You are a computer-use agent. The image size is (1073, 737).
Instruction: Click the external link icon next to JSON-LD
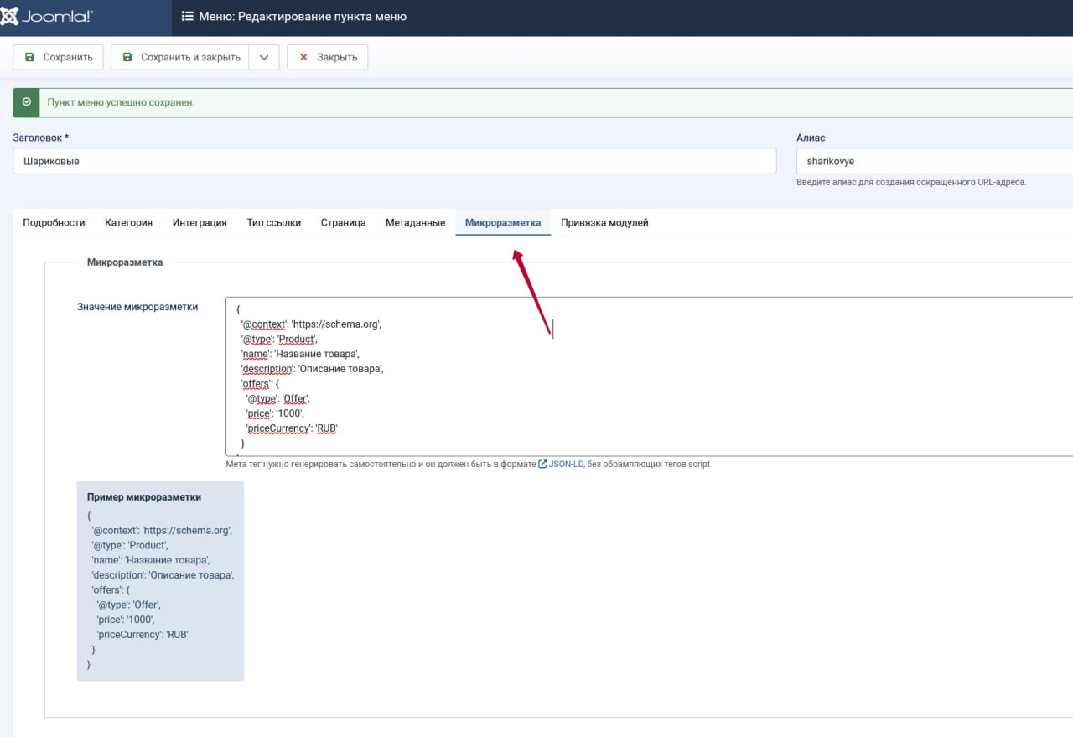coord(544,463)
